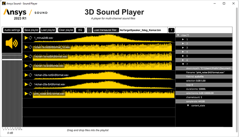Select filename "pink_noise SAS format.wav" row
The width and height of the screenshot is (239, 137).
pyautogui.click(x=204, y=72)
